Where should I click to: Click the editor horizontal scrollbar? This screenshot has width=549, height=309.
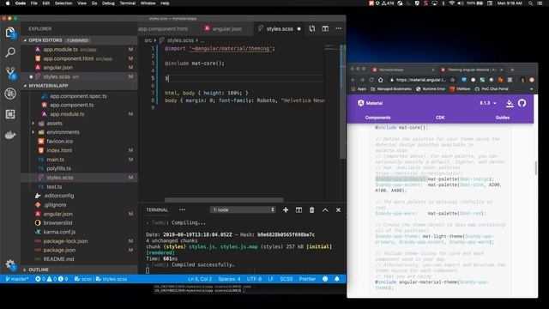[x=224, y=200]
